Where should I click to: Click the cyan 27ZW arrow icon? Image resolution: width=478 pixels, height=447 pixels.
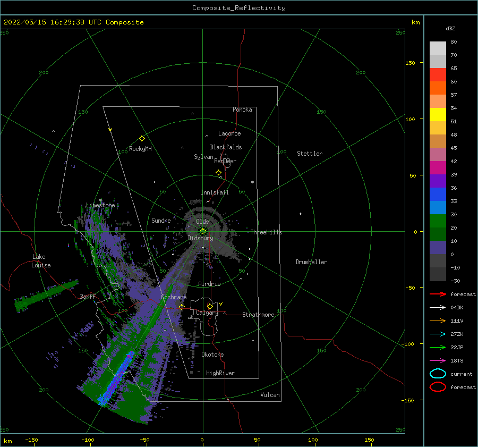click(x=438, y=334)
